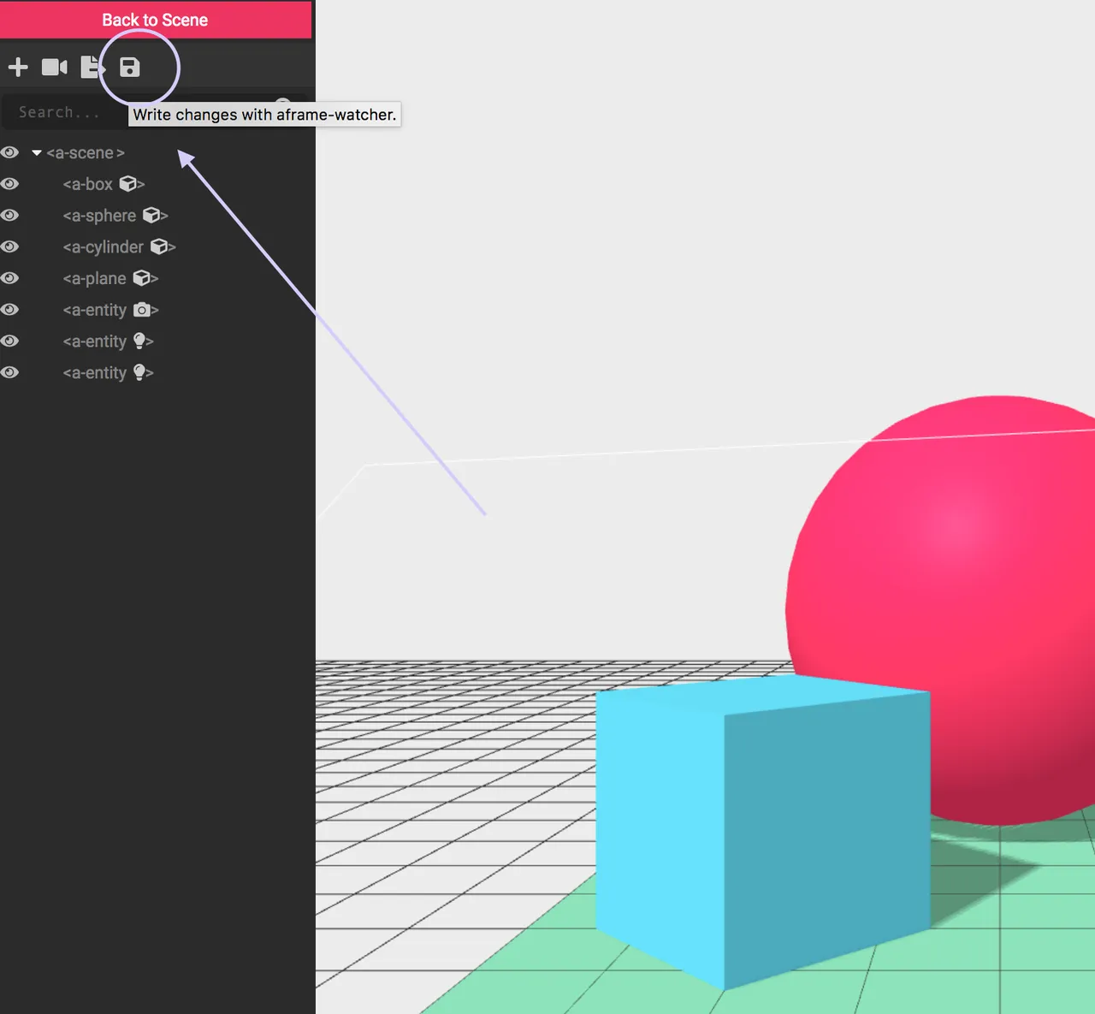The image size is (1095, 1014).
Task: Toggle the a-cylinder eye icon
Action: 10,246
